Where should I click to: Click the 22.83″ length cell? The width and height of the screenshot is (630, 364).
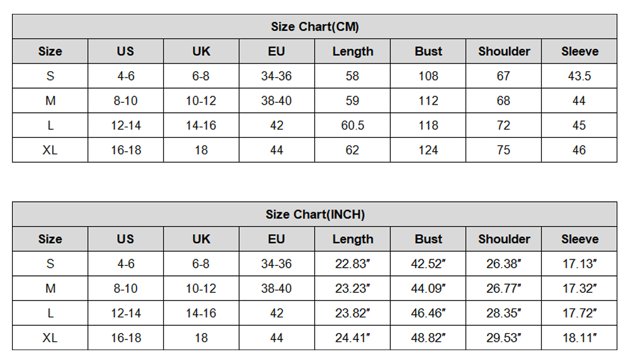pyautogui.click(x=353, y=264)
